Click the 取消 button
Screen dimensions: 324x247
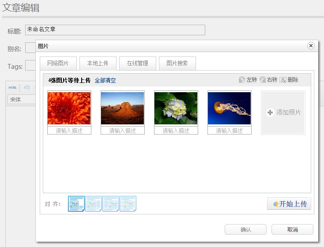point(292,229)
